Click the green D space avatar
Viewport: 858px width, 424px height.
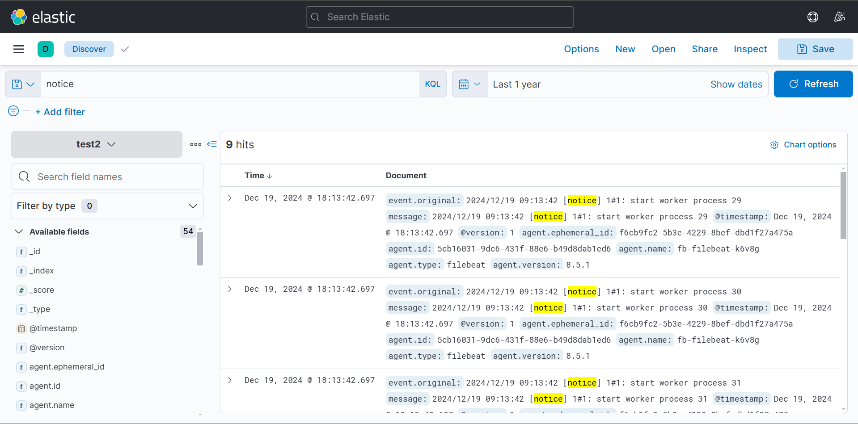point(46,49)
